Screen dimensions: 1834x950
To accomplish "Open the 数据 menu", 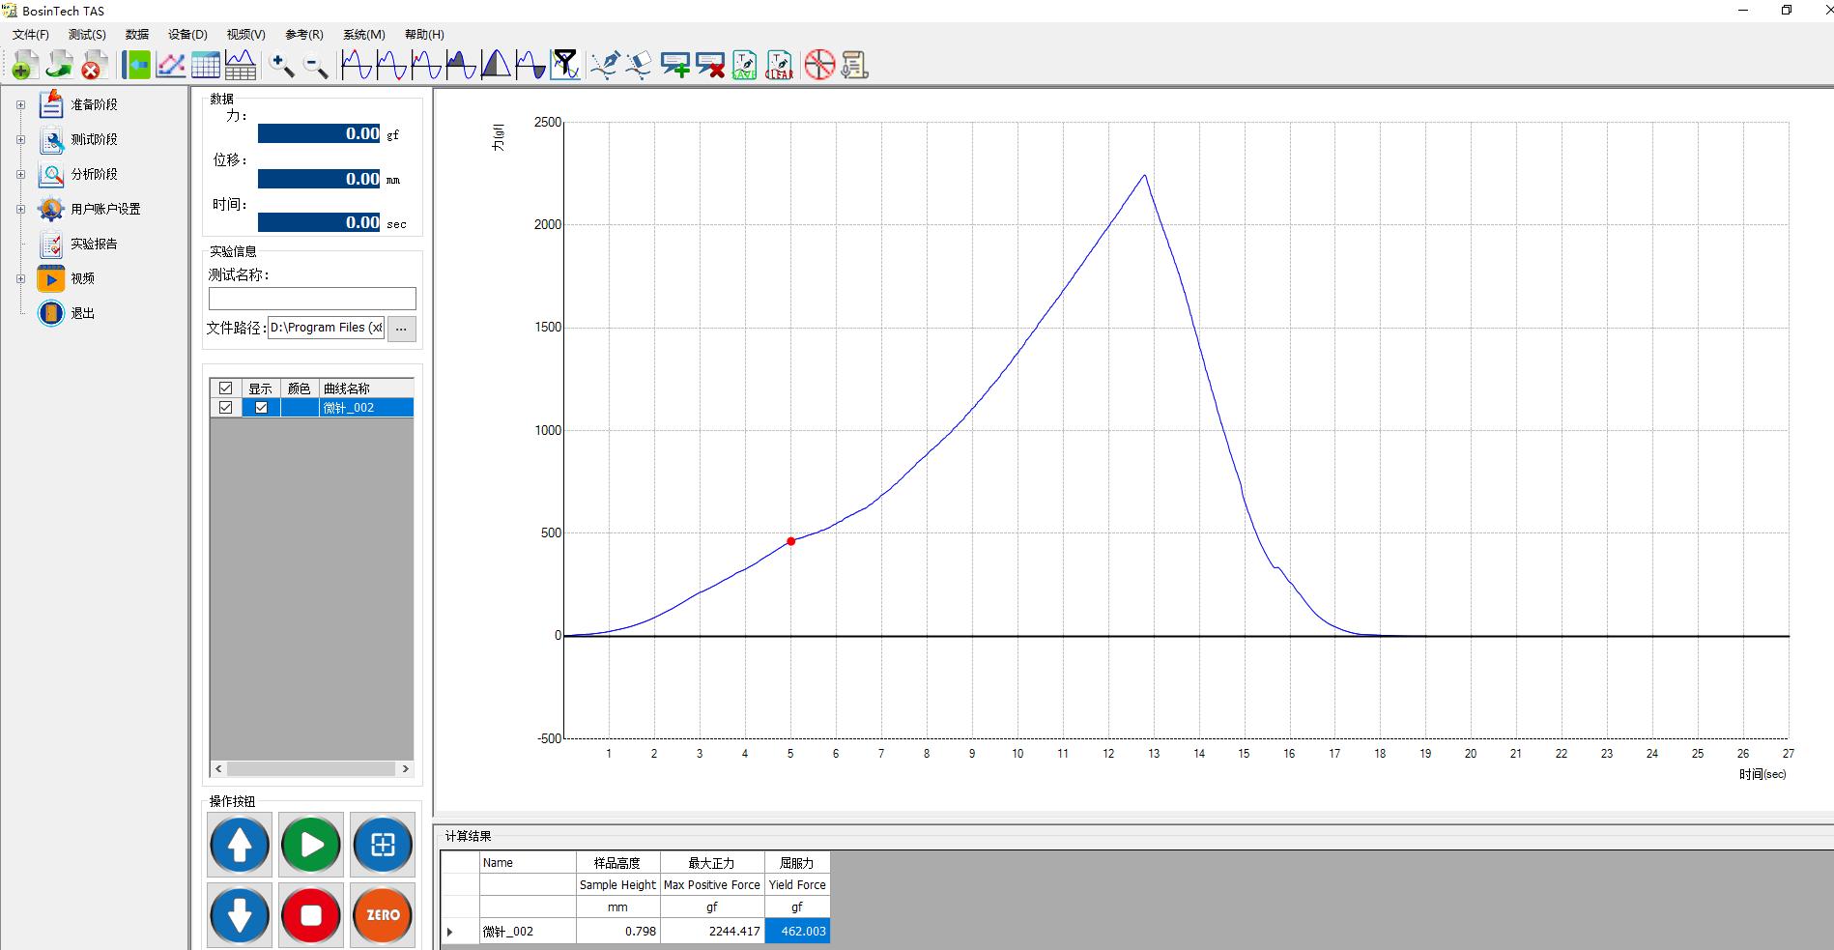I will pyautogui.click(x=137, y=35).
